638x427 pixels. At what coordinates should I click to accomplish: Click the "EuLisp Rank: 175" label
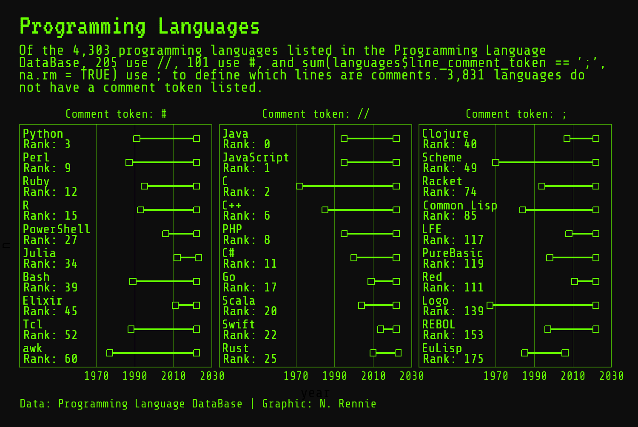point(453,353)
